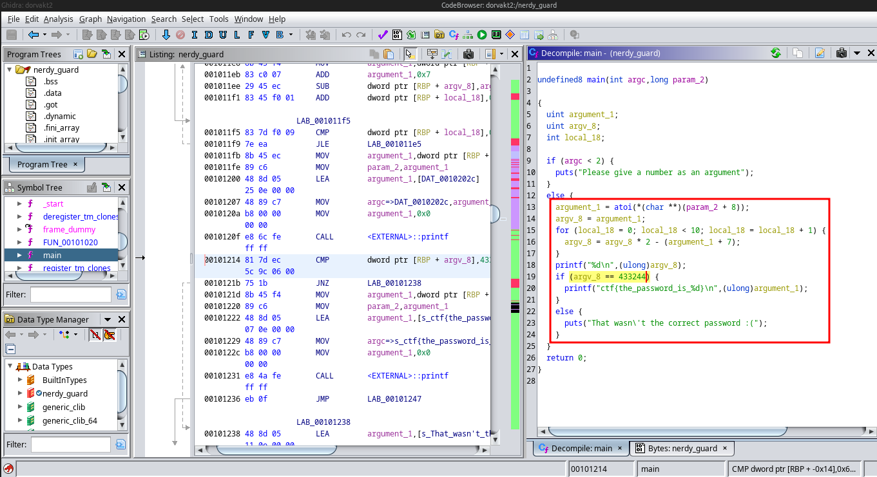Jump to next instruction with I icon
The width and height of the screenshot is (877, 477).
click(x=194, y=35)
